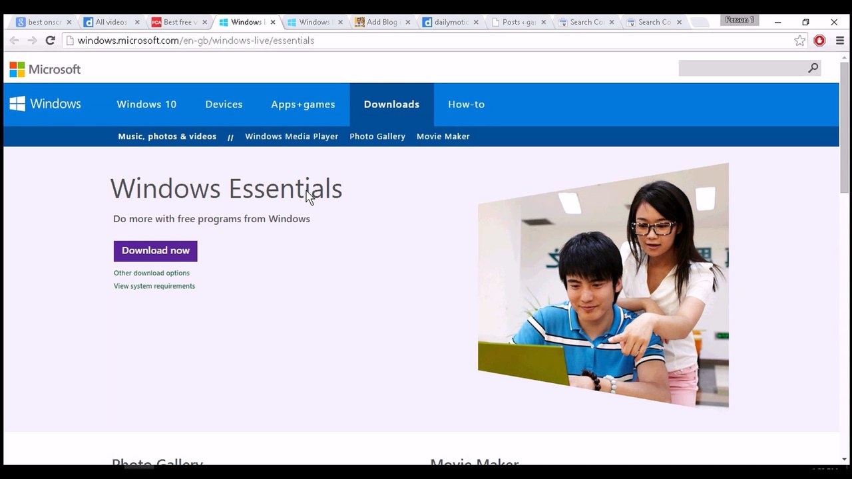The width and height of the screenshot is (852, 479).
Task: Open the Chrome hamburger menu
Action: [x=840, y=41]
